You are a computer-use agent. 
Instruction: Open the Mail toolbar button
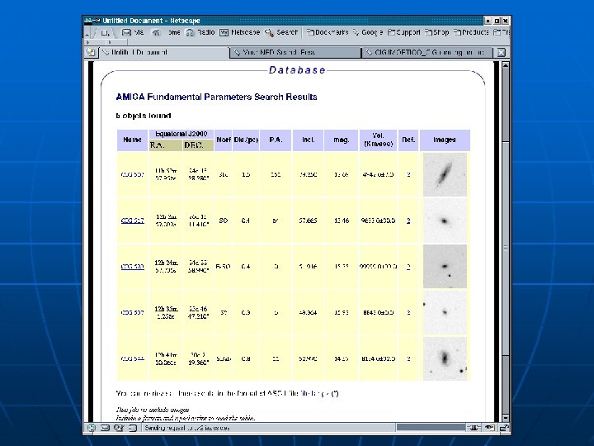[132, 32]
